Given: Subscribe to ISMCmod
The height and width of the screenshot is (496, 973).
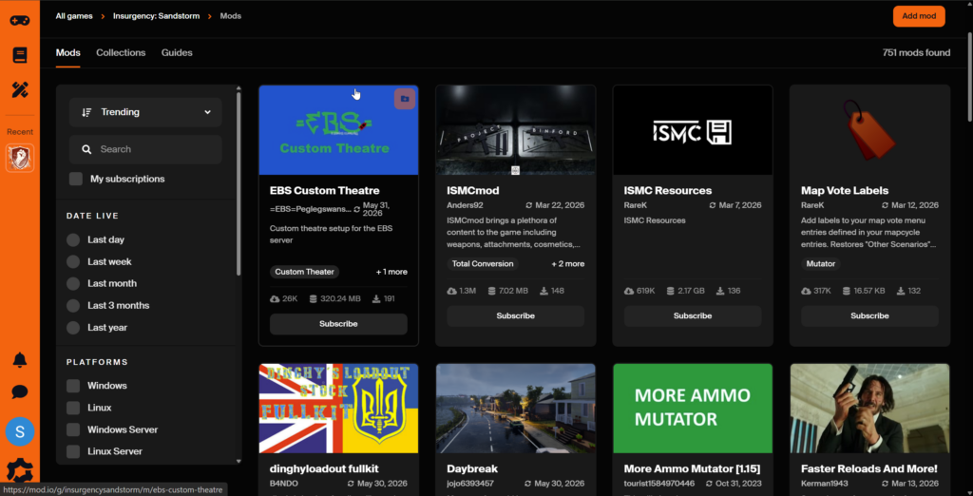Looking at the screenshot, I should click(516, 316).
